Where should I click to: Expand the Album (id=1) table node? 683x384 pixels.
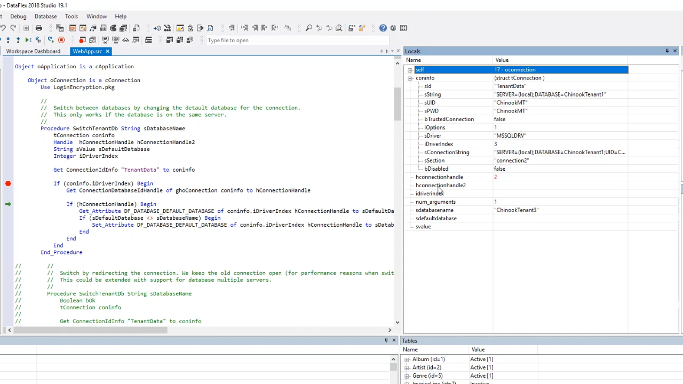point(407,359)
